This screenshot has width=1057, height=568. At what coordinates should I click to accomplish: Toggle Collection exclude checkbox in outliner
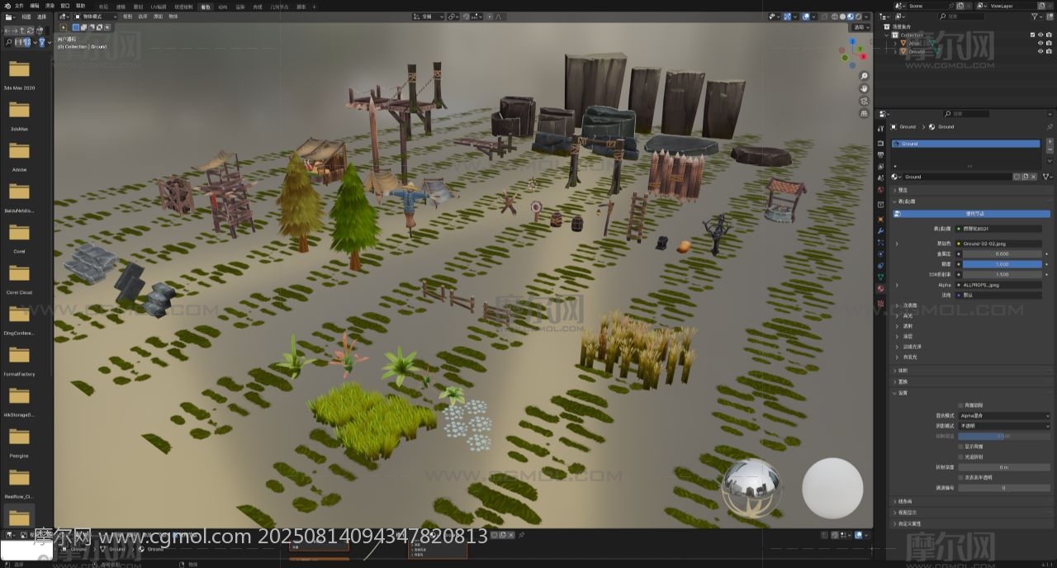click(x=1032, y=35)
